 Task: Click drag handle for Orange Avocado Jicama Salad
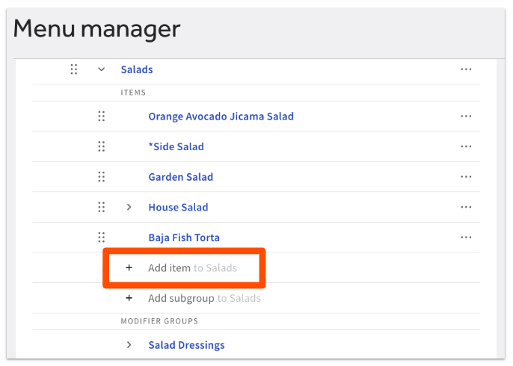coord(102,117)
